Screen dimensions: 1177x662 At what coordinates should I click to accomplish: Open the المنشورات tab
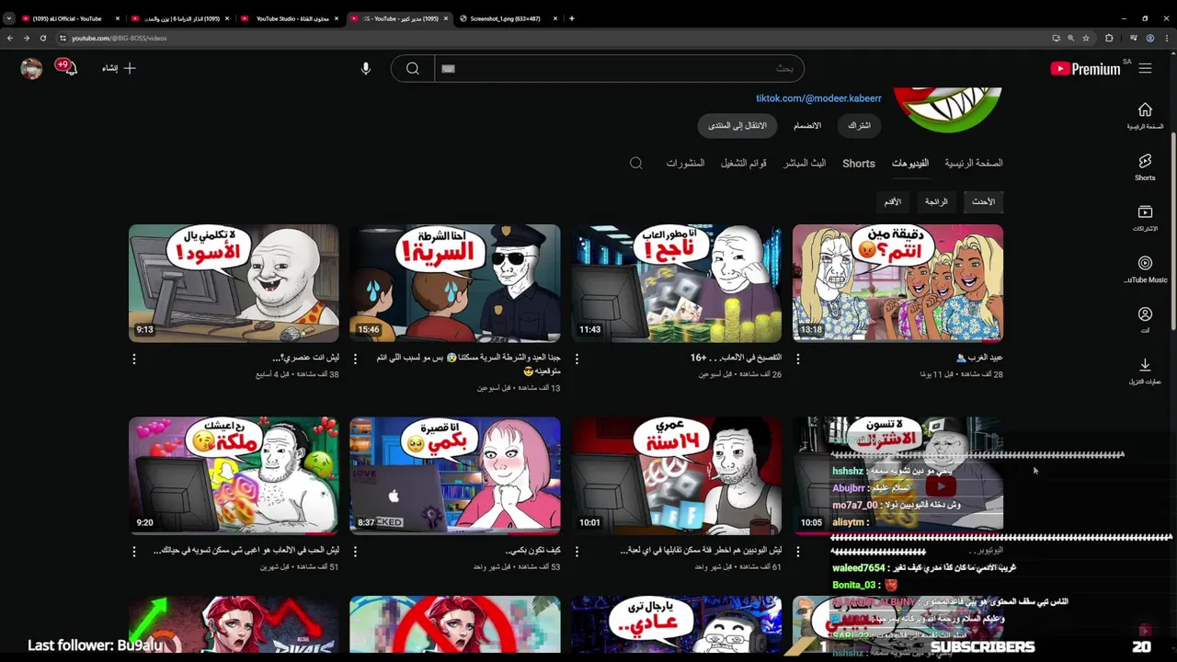point(685,163)
